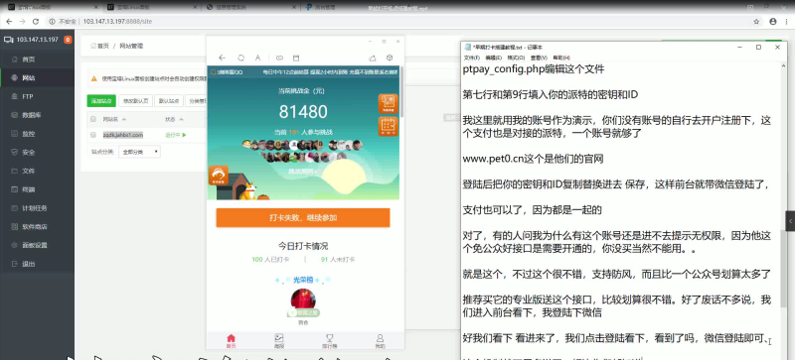Open the 文件 menu in Notepad
This screenshot has width=795, height=360.
point(471,58)
